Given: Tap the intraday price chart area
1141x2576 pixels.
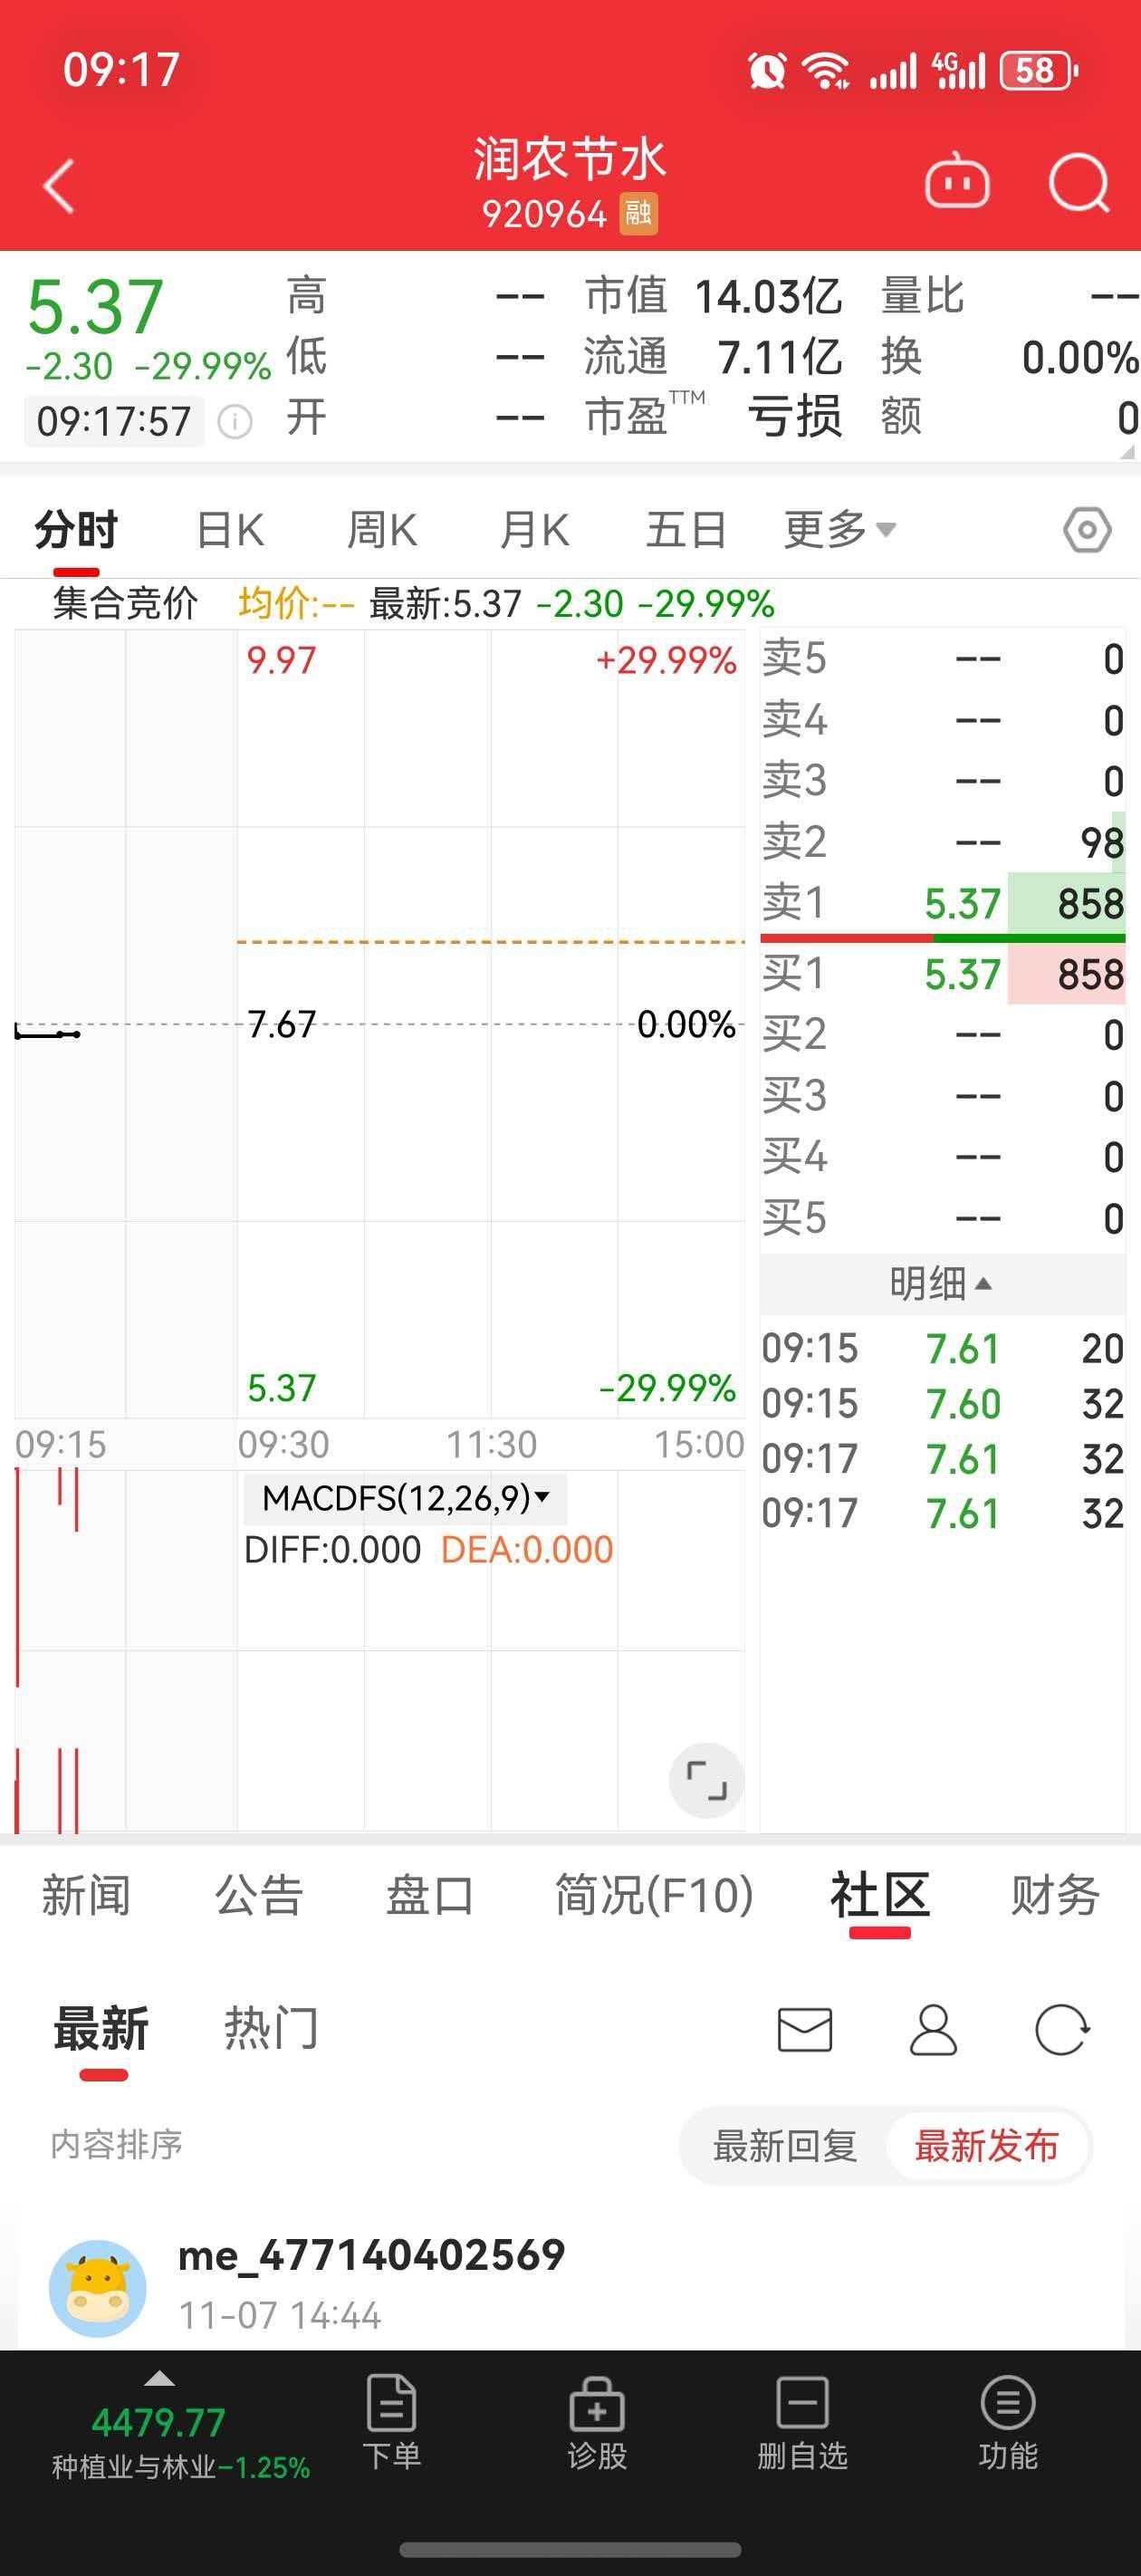Looking at the screenshot, I should coord(380,1023).
